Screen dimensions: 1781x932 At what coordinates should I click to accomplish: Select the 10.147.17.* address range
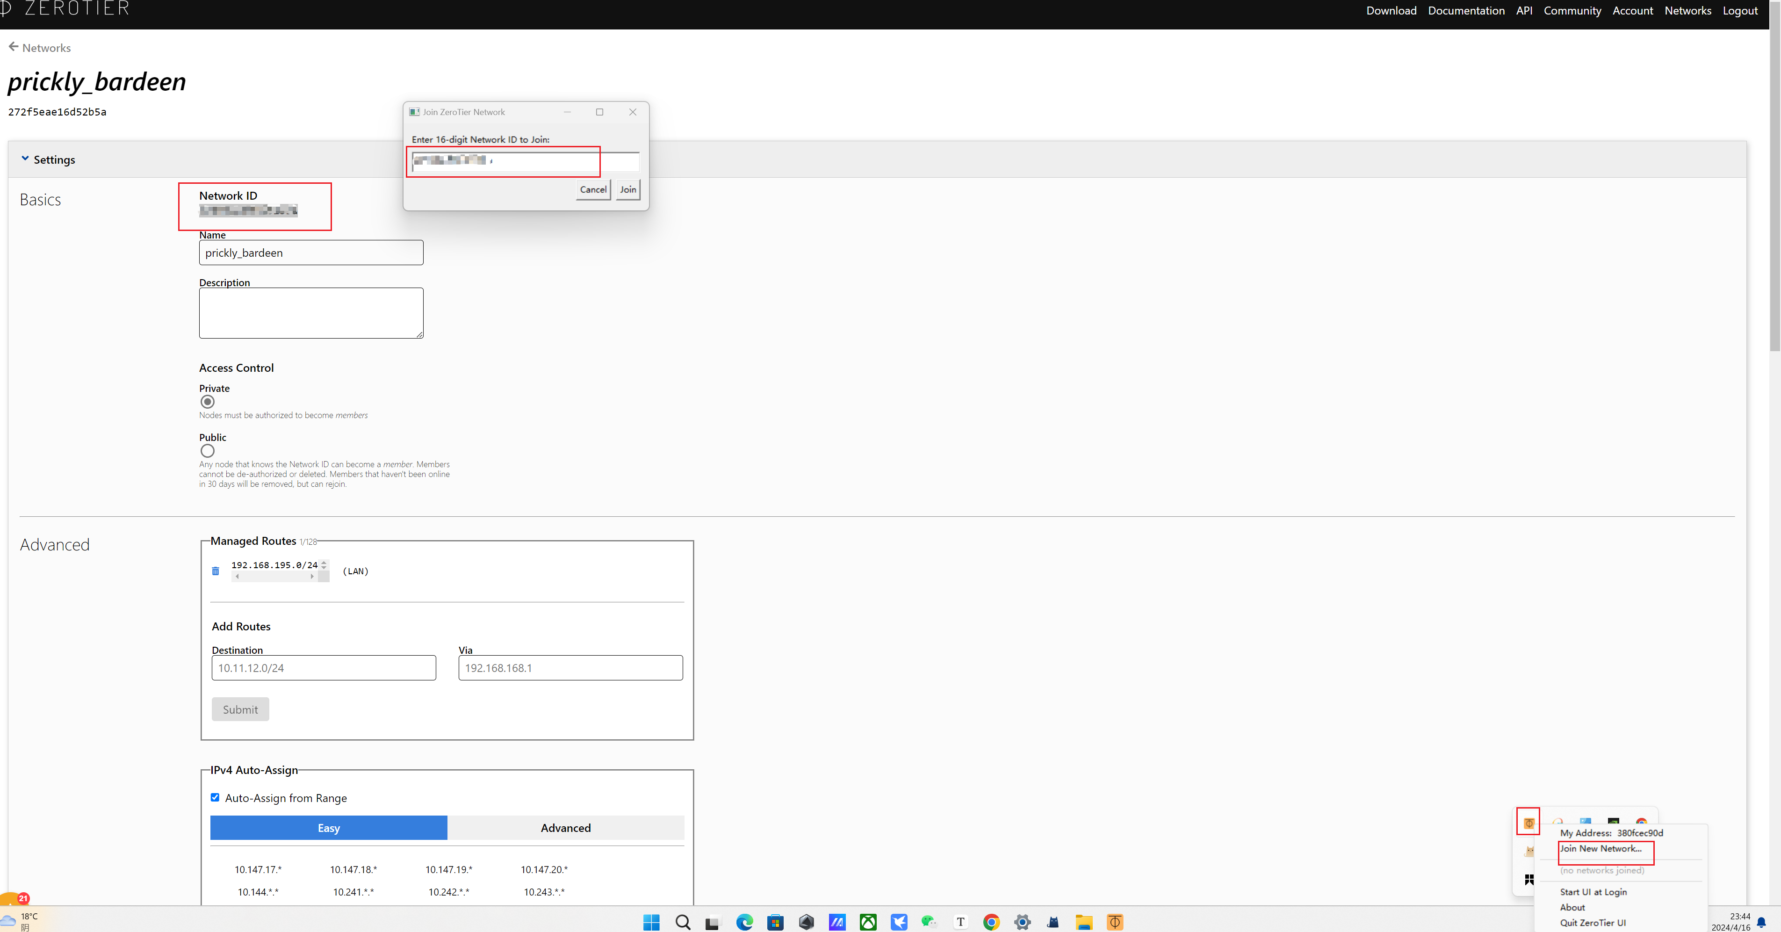258,870
